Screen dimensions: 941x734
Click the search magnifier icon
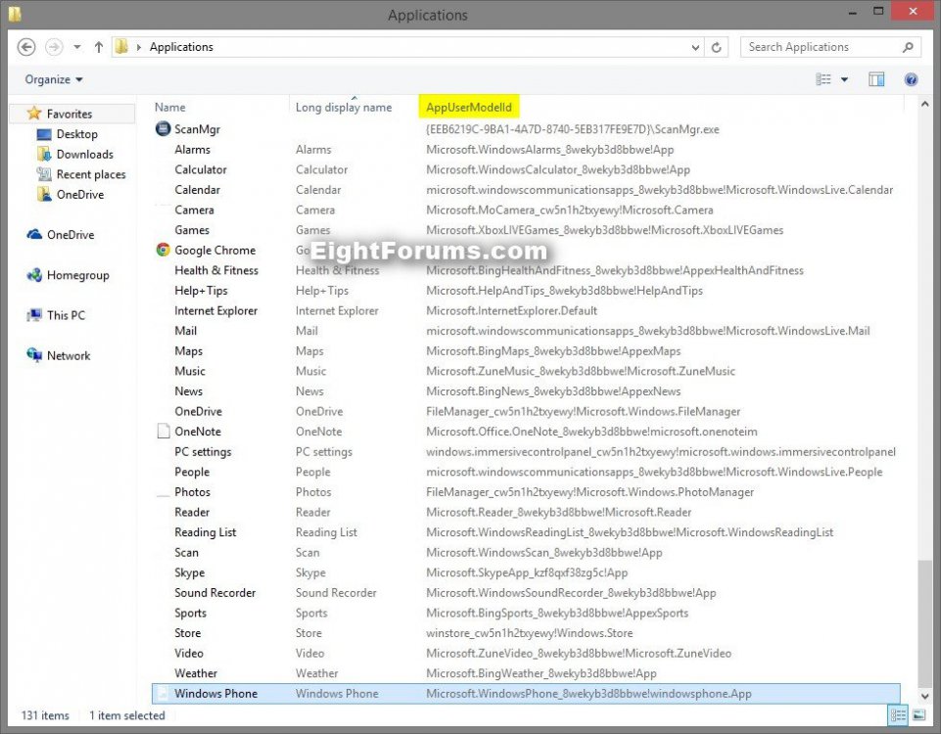[908, 47]
